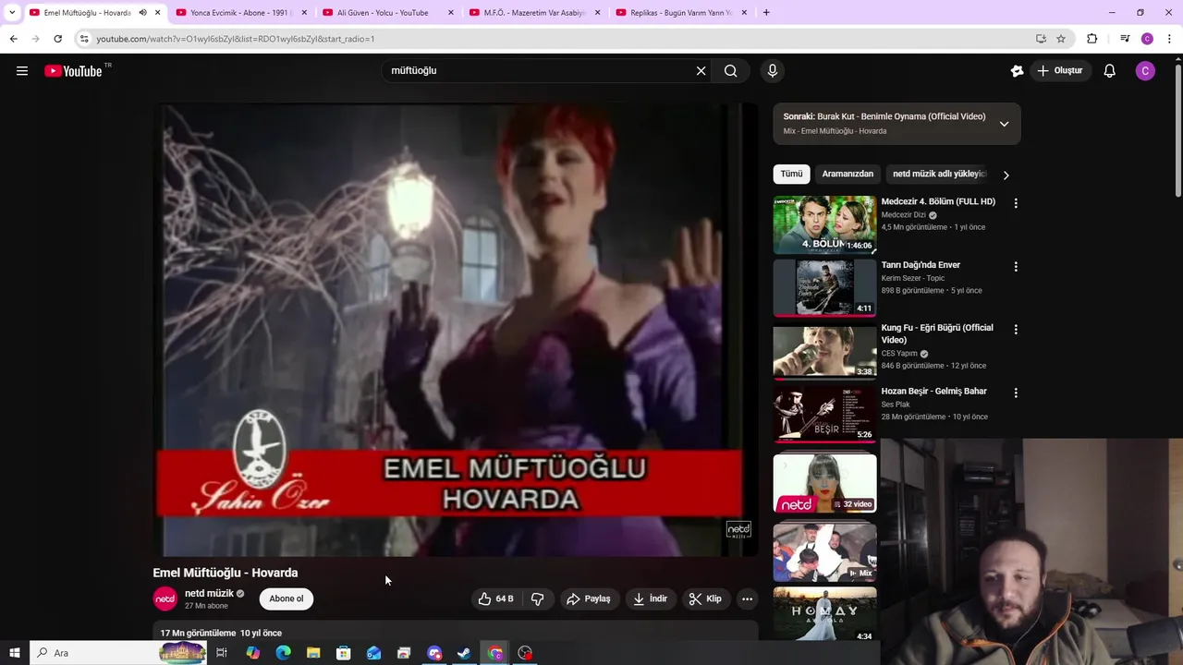Open options for Tanrı Dağı'nda Enver

tap(1016, 267)
